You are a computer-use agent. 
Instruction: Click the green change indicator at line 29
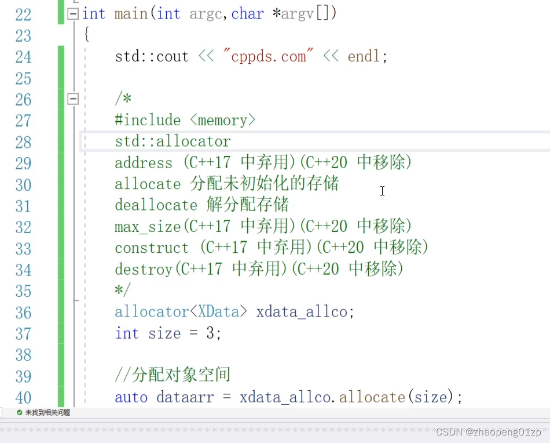tap(61, 163)
